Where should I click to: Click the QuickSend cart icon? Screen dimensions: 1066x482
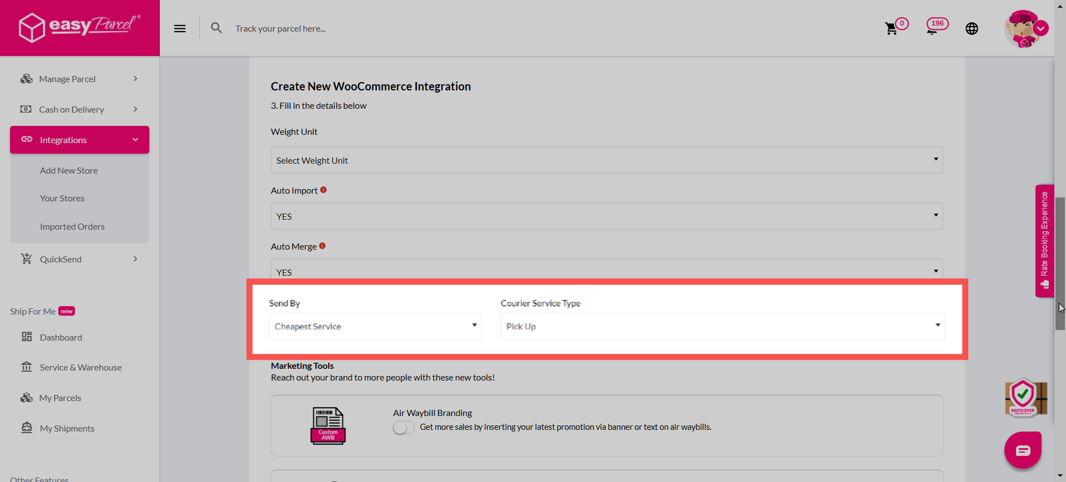tap(26, 258)
